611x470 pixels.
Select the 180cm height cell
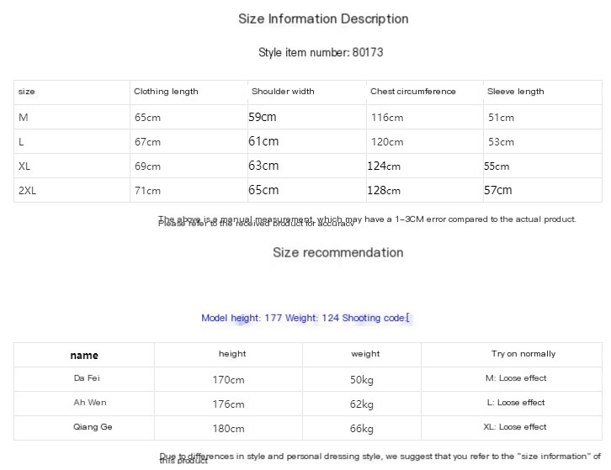228,429
